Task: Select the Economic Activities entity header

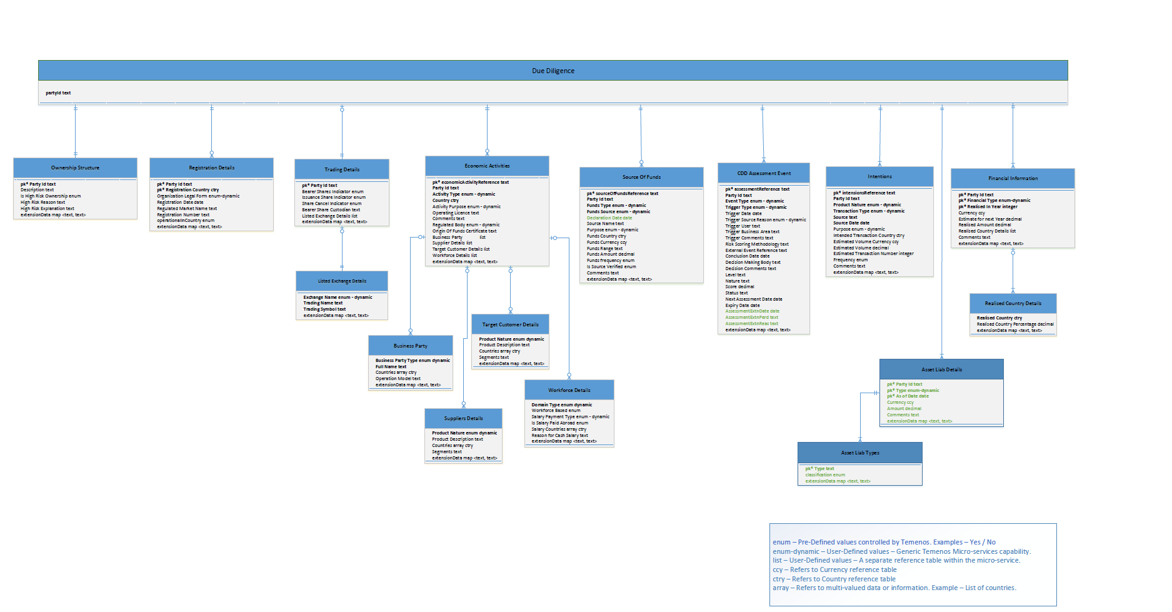Action: 487,166
